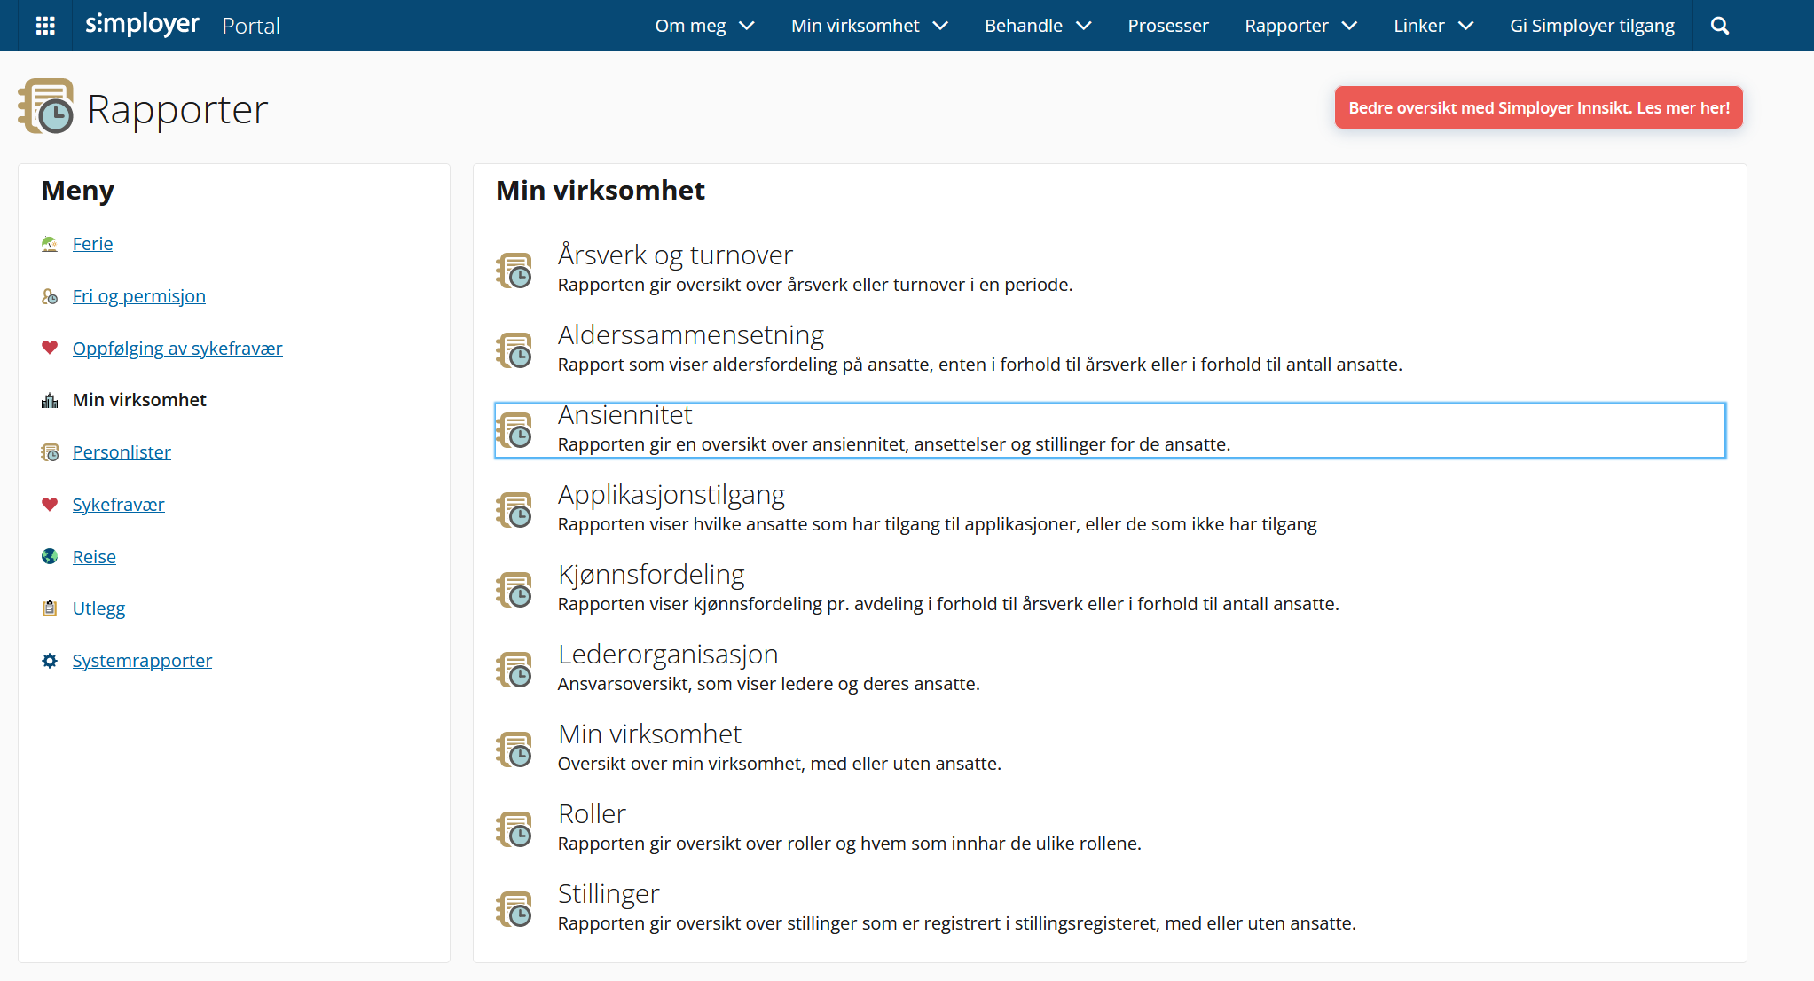The height and width of the screenshot is (981, 1814).
Task: Open the Personlister link
Action: (122, 452)
